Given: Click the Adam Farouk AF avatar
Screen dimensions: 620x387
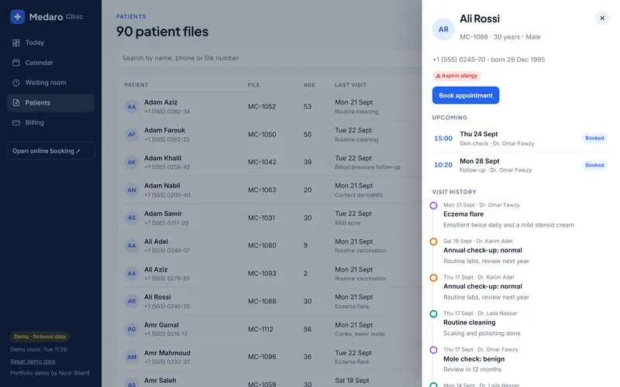Looking at the screenshot, I should click(x=132, y=134).
